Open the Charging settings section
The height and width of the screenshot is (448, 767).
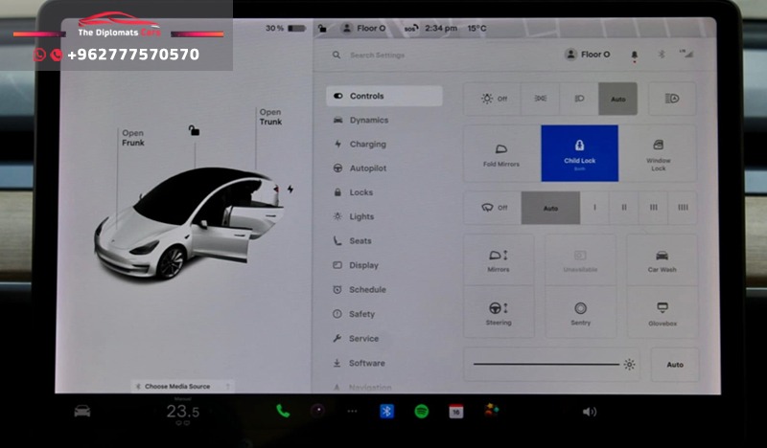coord(367,145)
